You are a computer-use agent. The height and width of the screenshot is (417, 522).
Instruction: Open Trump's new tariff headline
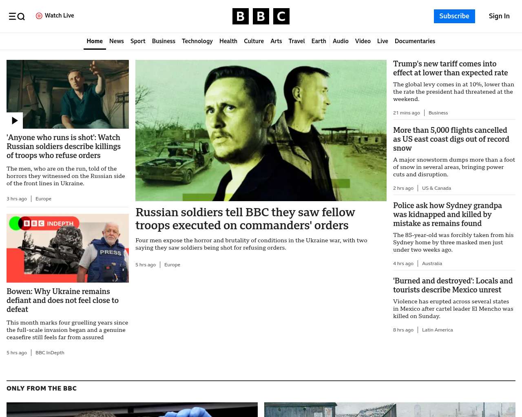[450, 68]
